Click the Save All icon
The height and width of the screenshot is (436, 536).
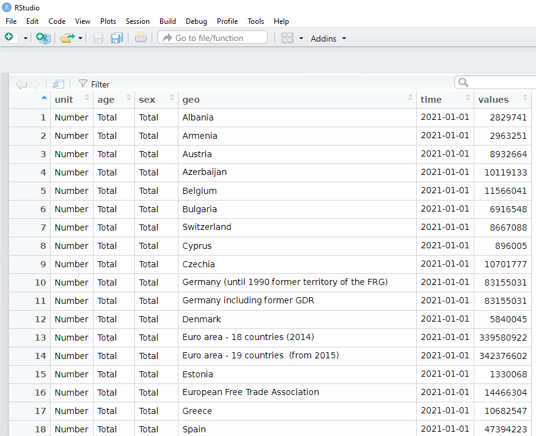[116, 37]
